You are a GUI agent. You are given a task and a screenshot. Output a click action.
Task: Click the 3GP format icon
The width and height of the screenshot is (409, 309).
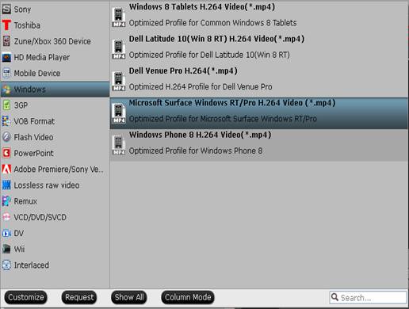coord(6,105)
